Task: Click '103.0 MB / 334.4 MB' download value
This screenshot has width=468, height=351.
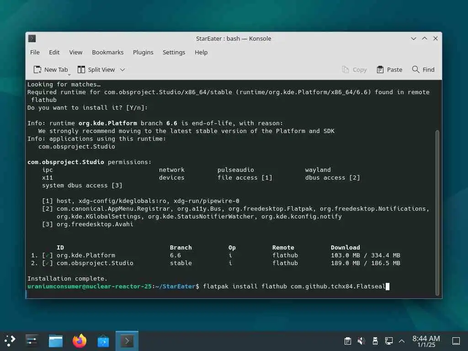Action: pyautogui.click(x=365, y=255)
